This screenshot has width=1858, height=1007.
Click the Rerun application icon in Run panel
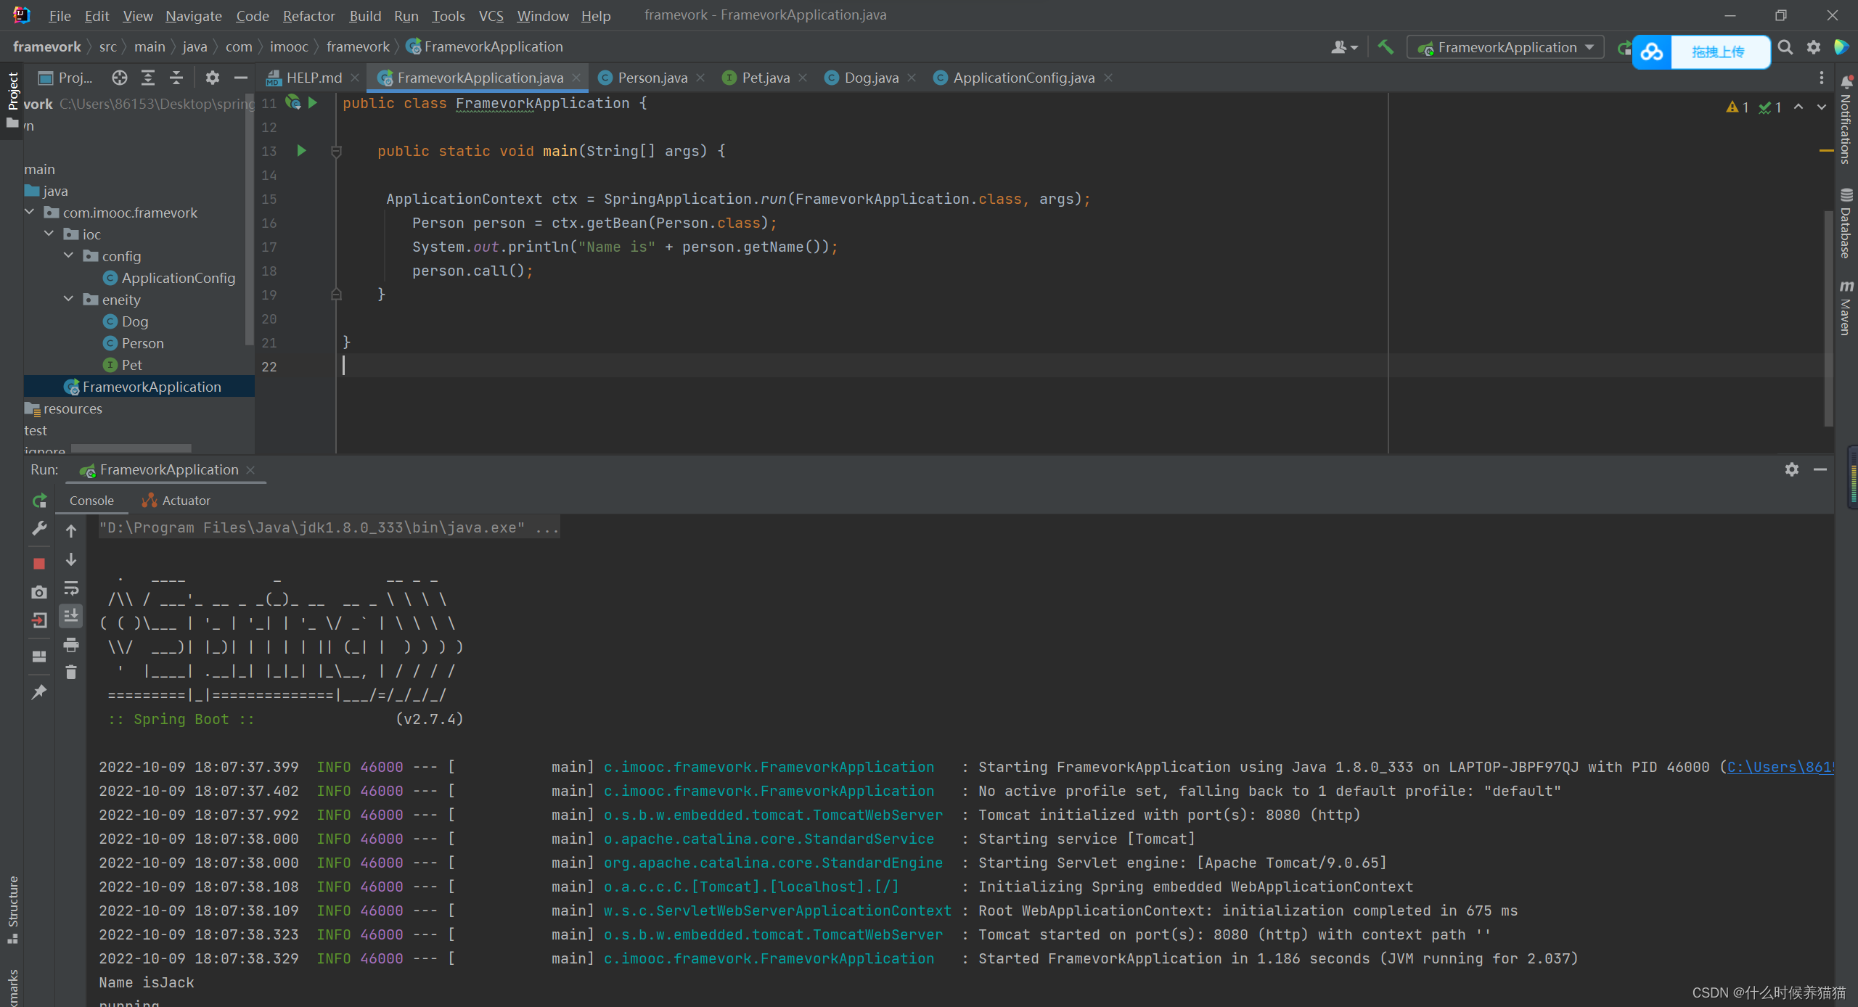39,501
